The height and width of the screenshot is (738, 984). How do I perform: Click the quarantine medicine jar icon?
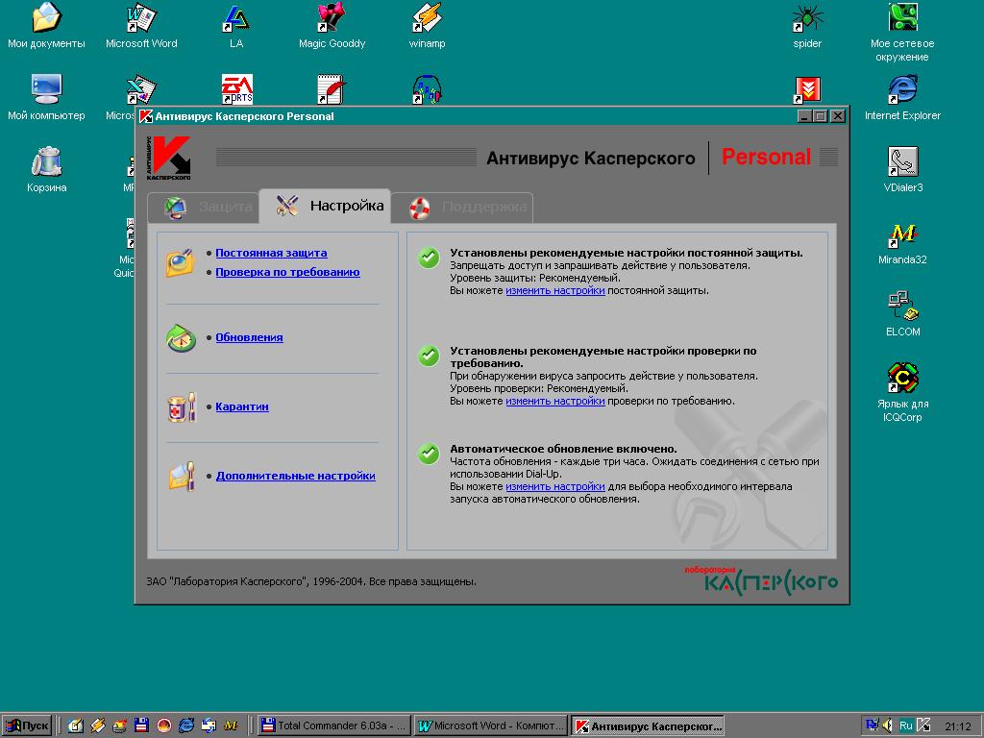182,407
